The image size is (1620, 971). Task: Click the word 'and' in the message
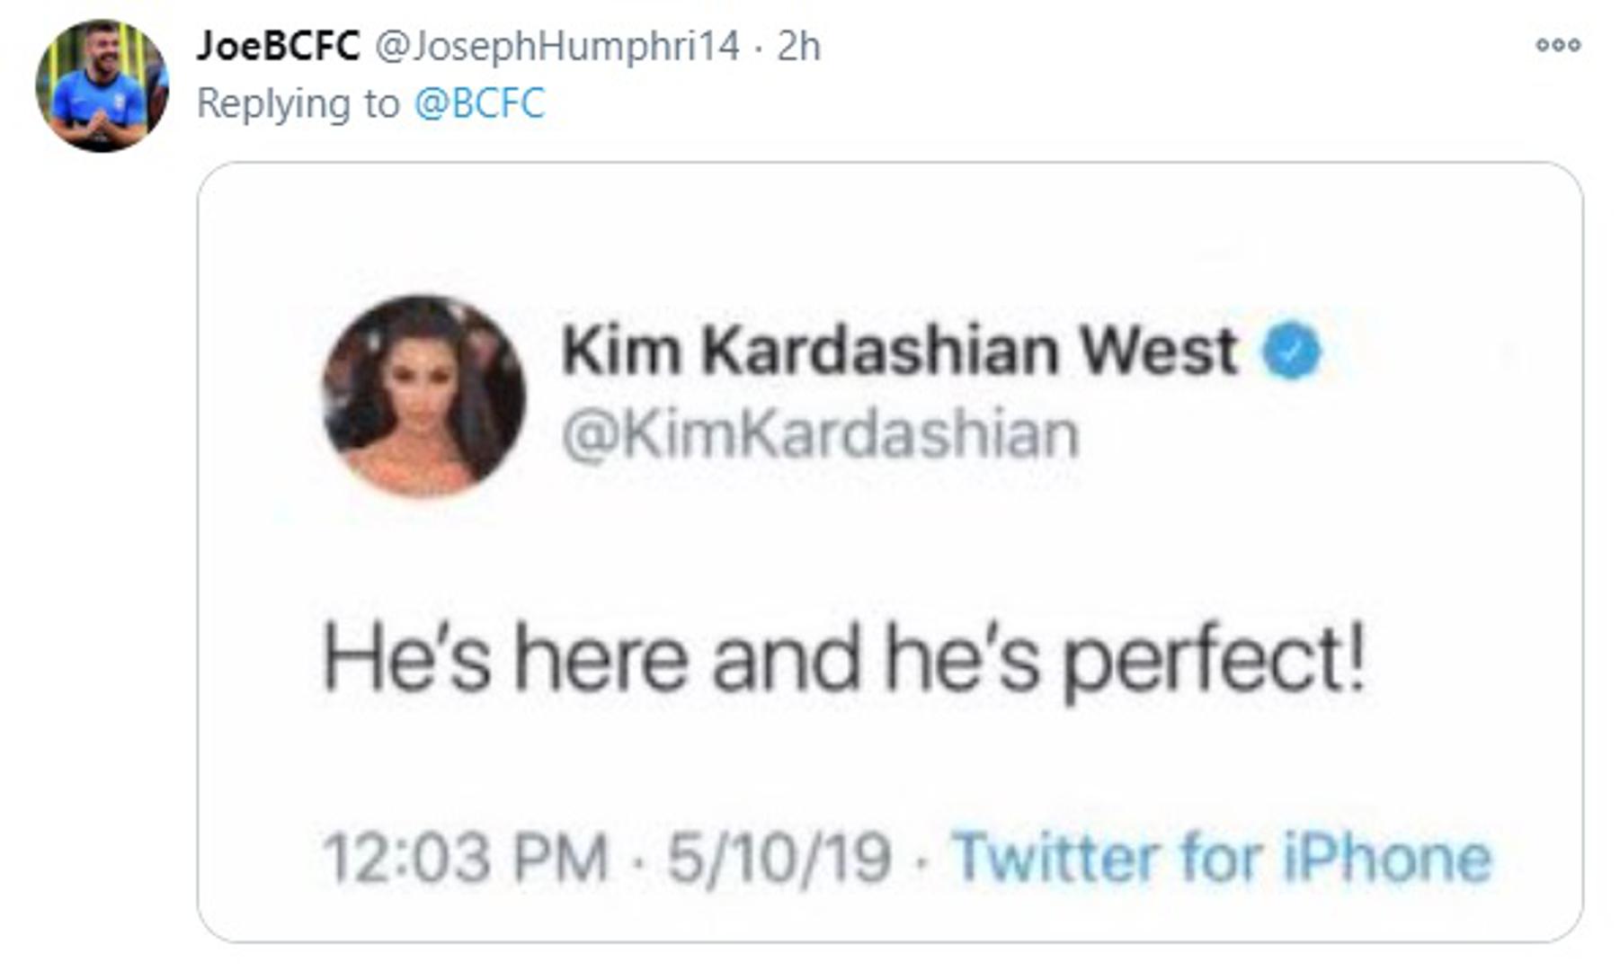coord(786,659)
